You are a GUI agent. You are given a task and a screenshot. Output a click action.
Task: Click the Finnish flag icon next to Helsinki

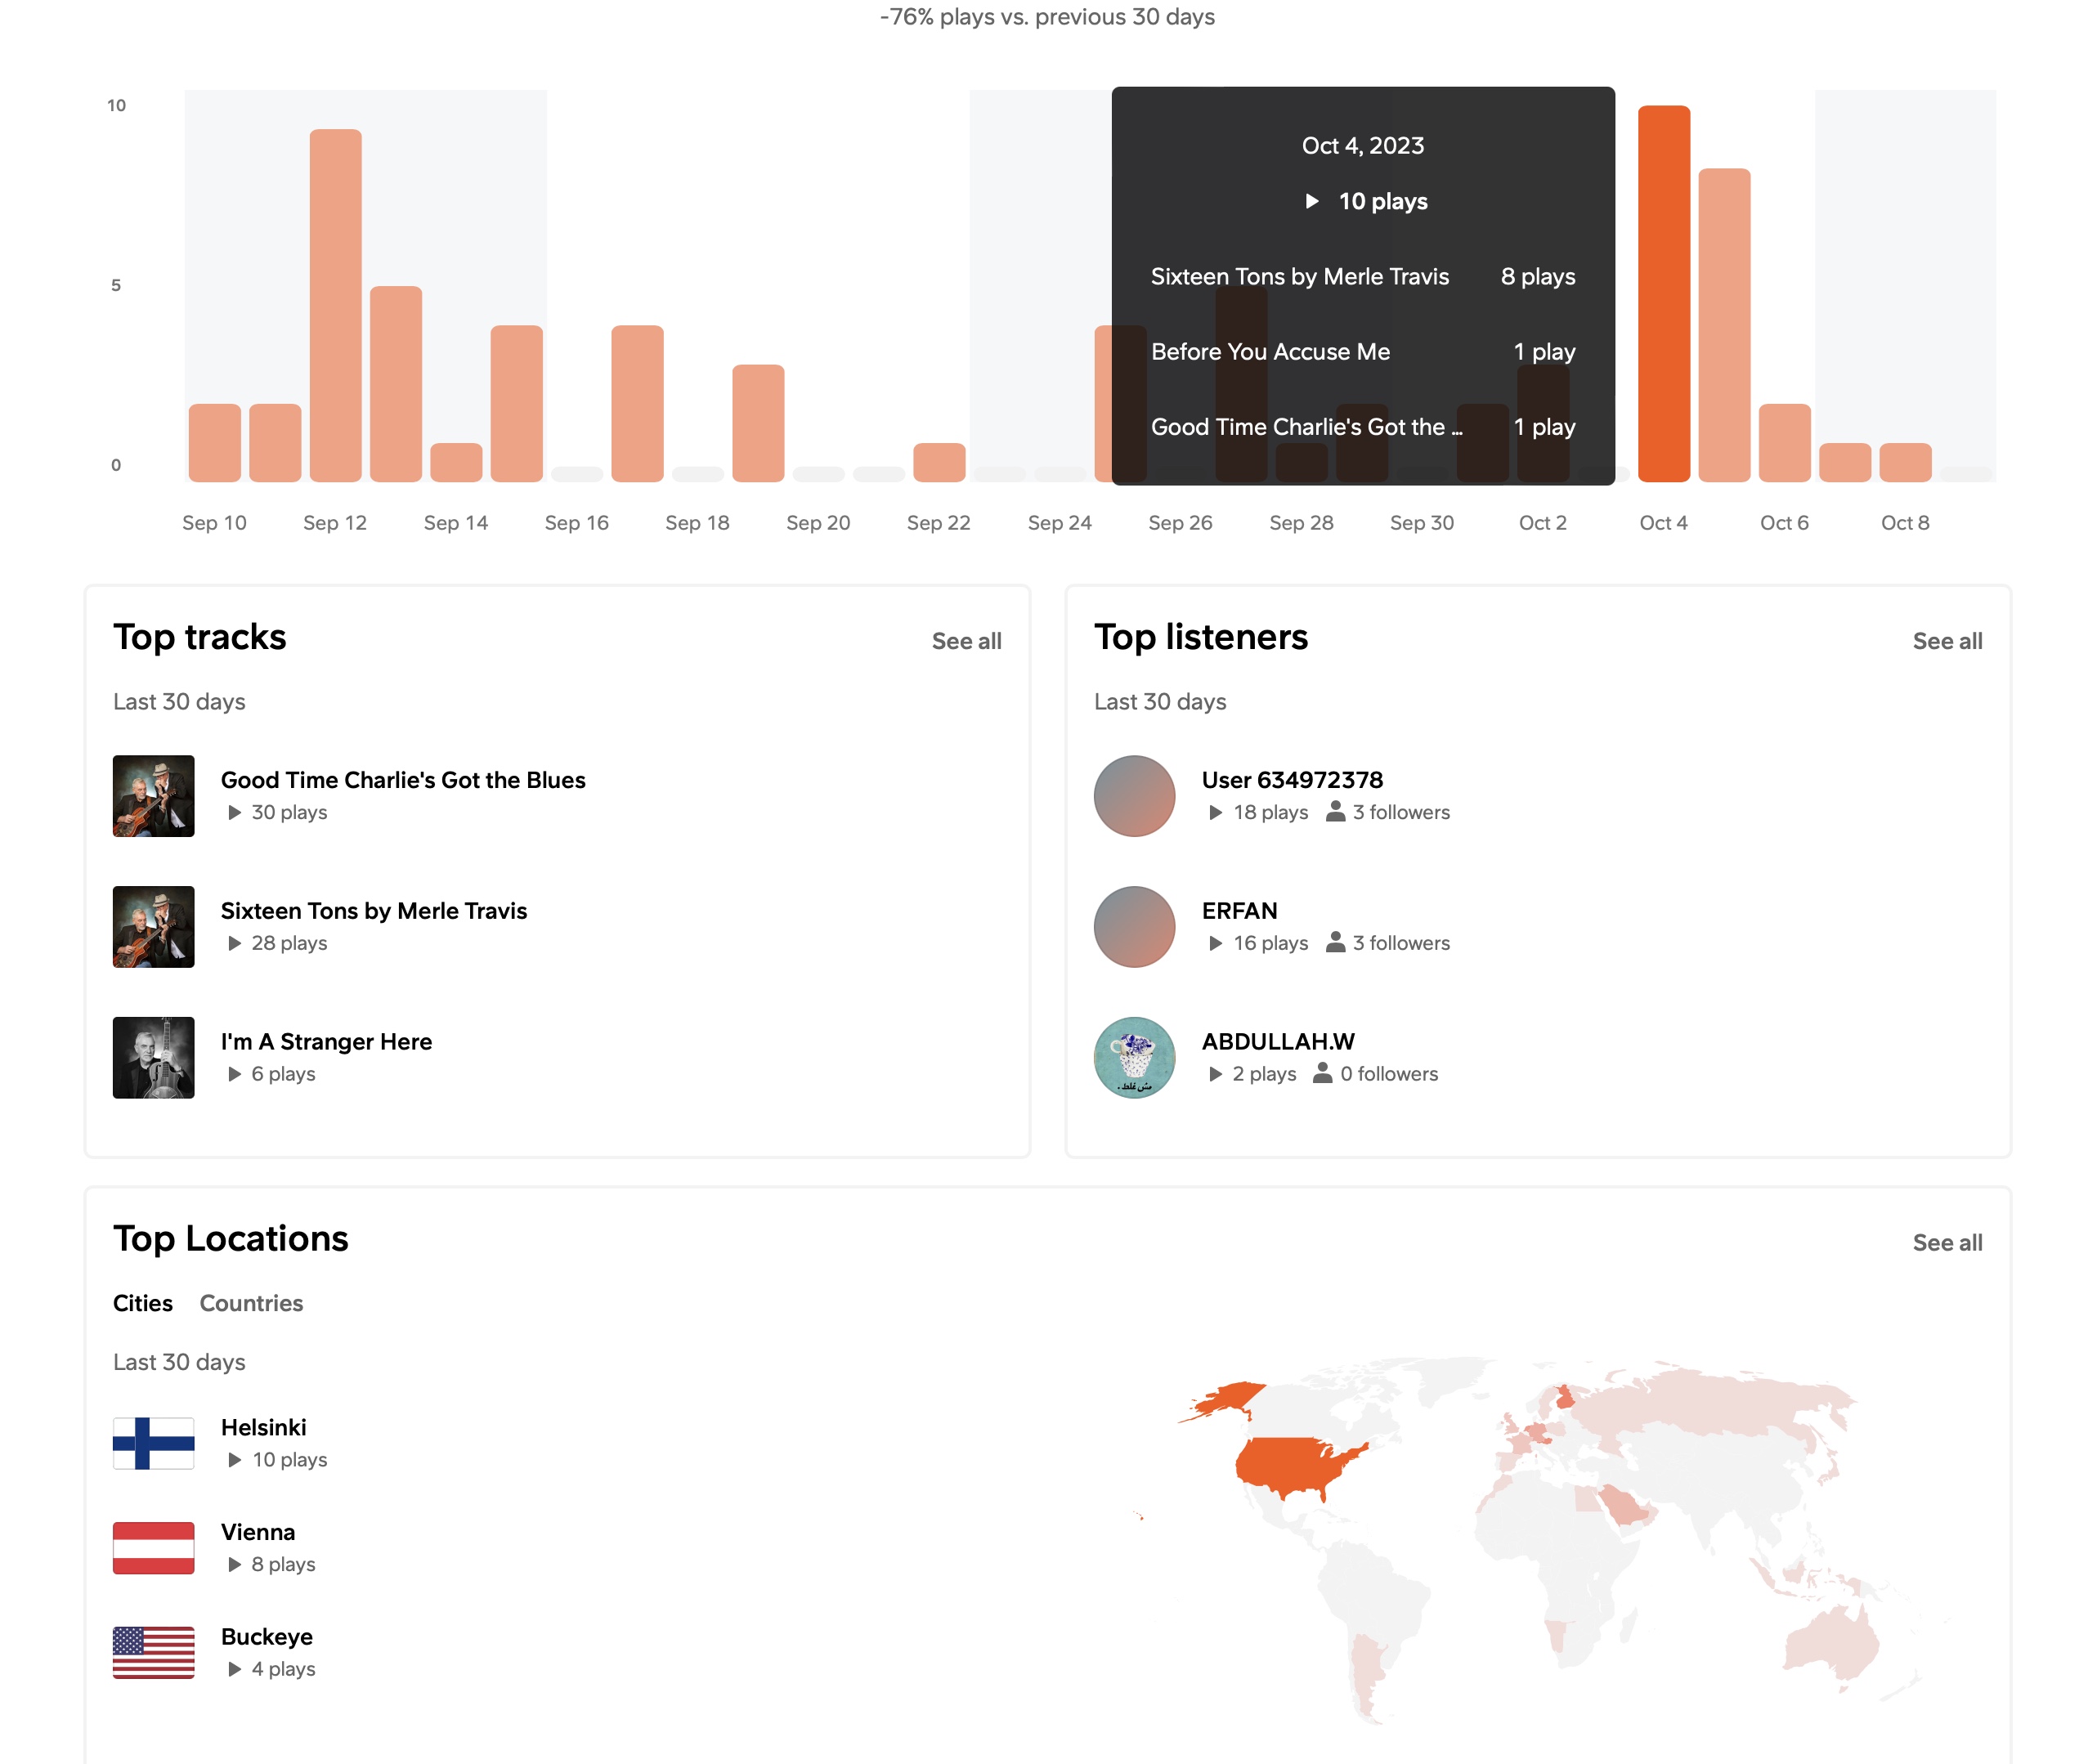(154, 1443)
